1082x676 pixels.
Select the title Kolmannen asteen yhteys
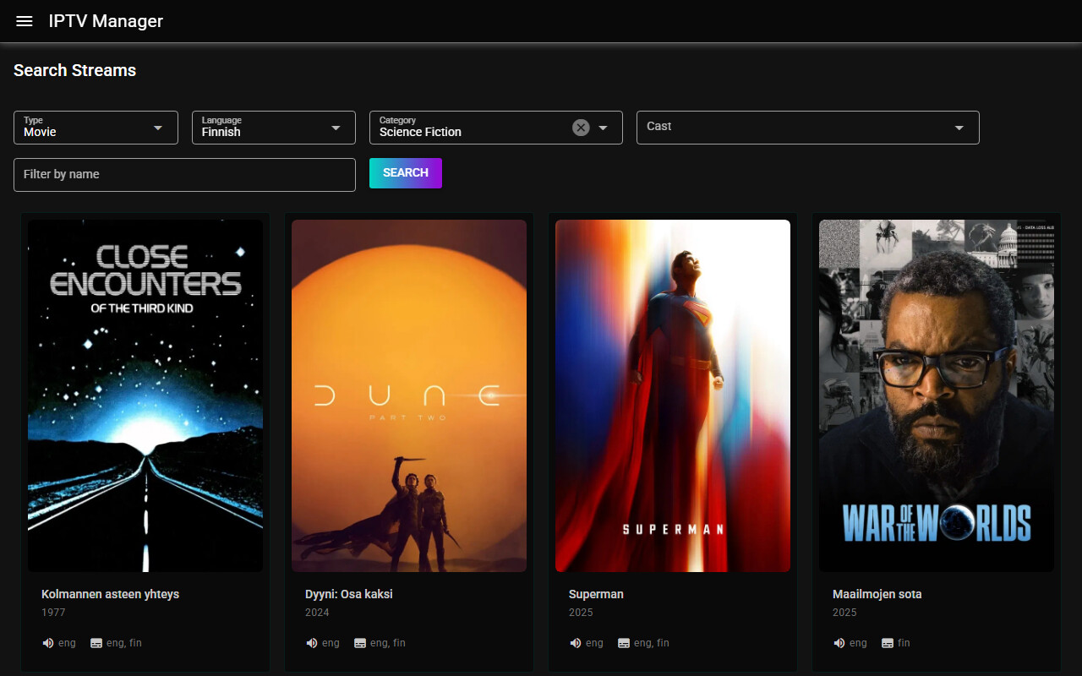[x=111, y=594]
